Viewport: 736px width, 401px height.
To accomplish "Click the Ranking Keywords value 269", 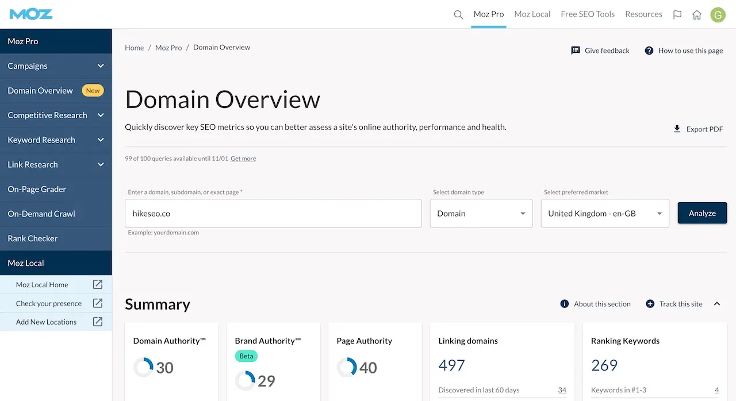I will click(604, 365).
